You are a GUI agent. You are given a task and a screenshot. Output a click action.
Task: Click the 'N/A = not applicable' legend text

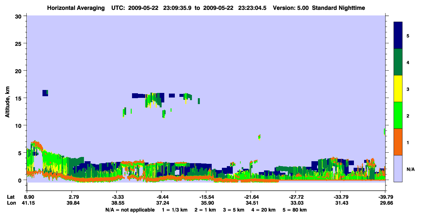pos(130,210)
